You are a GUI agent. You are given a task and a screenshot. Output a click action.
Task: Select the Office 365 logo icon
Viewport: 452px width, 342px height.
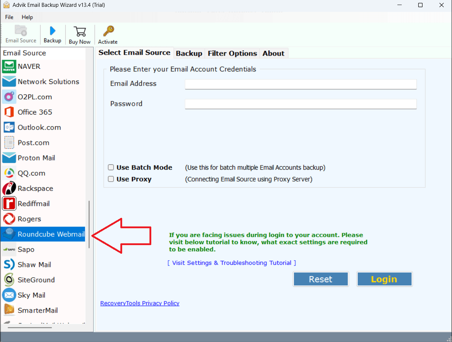click(x=9, y=112)
